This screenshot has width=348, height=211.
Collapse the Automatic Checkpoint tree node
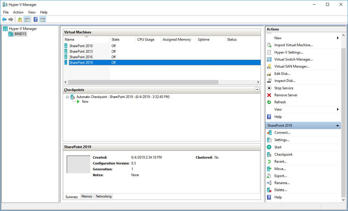[67, 97]
